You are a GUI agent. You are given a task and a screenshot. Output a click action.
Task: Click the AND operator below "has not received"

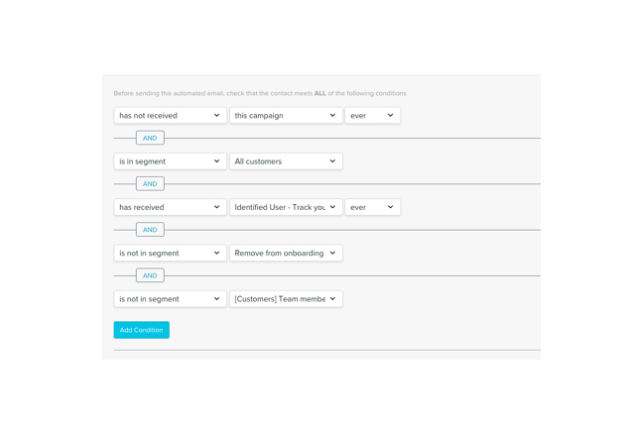[150, 138]
